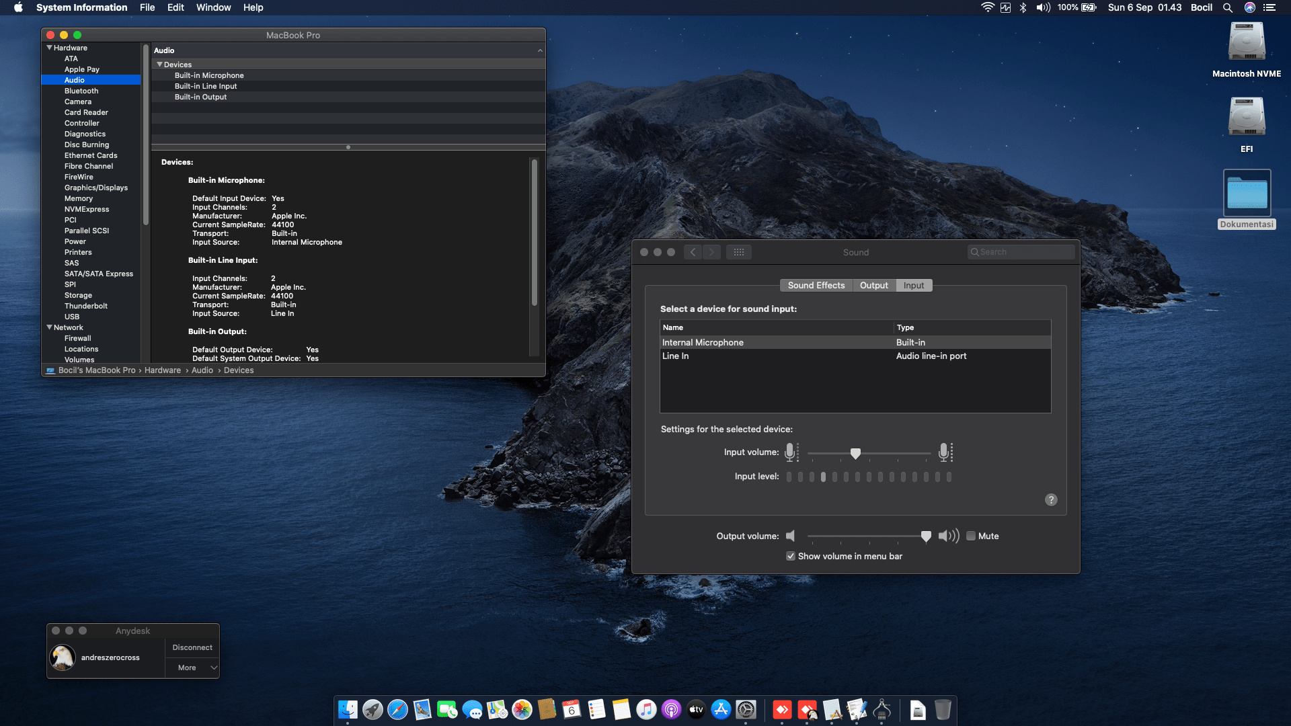Screen dimensions: 1291x726
Task: Open the Help menu
Action: 253,7
